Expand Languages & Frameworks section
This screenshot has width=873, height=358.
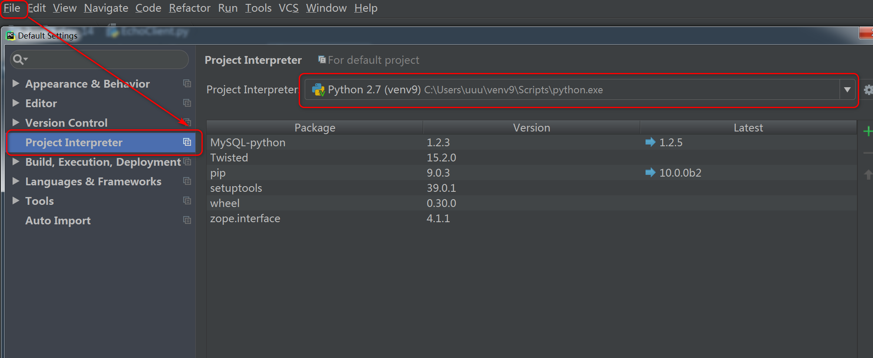16,181
